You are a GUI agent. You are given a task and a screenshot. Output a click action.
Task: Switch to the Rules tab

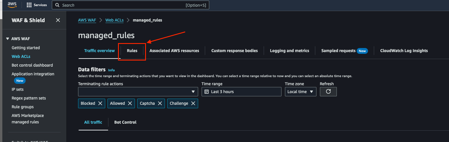(x=132, y=51)
